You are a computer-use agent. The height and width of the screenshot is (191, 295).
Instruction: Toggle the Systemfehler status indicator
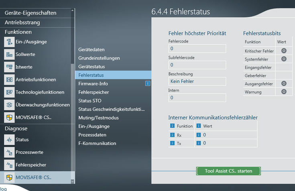coord(284,59)
